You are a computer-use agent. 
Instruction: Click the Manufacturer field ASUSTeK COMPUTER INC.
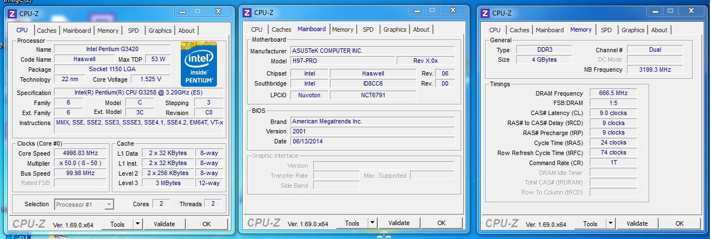372,51
